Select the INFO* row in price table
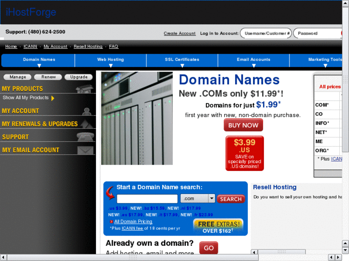This screenshot has width=349, height=261. tap(328, 123)
